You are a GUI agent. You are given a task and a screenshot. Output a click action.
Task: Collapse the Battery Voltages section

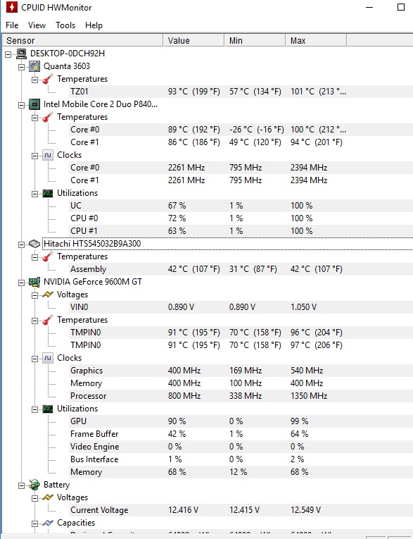[x=35, y=498]
